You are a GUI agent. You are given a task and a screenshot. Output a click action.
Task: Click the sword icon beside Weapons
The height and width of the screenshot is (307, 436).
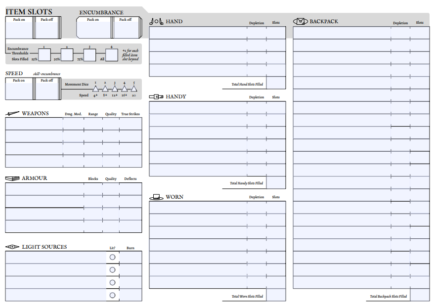[x=12, y=114]
